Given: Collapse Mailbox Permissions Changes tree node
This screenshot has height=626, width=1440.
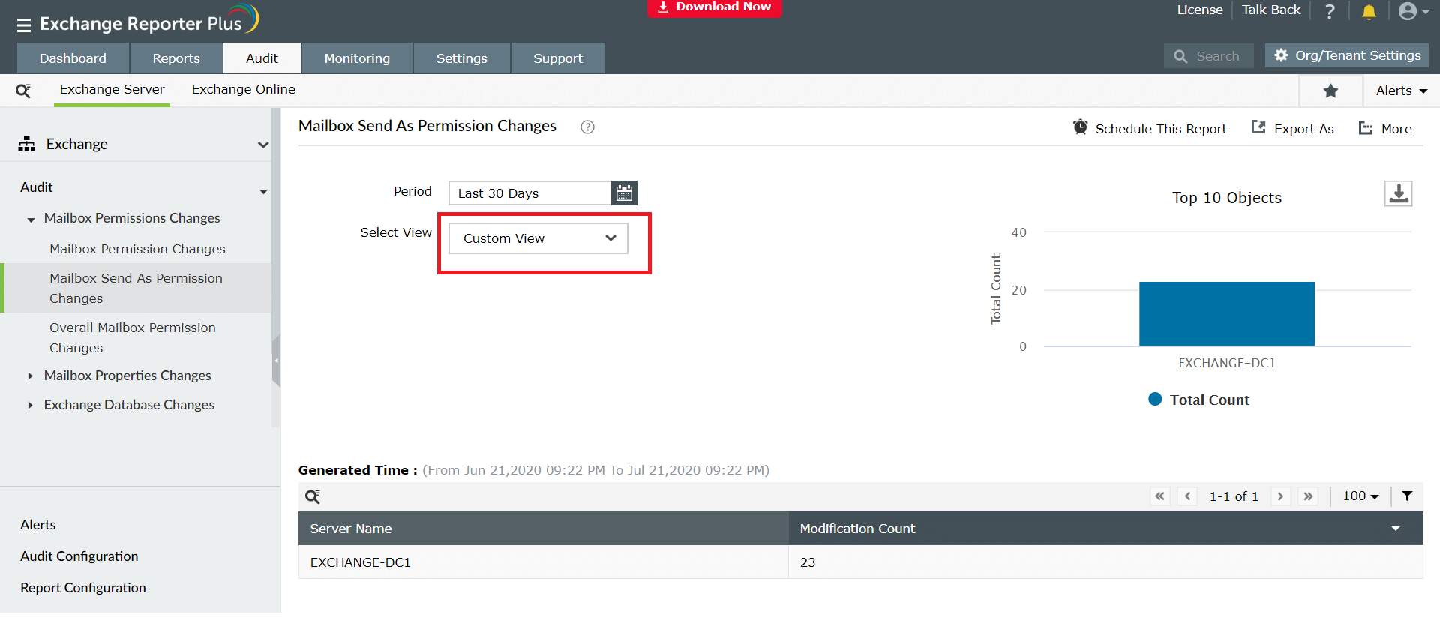Looking at the screenshot, I should coord(31,219).
